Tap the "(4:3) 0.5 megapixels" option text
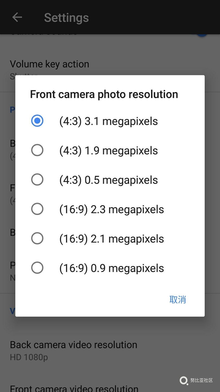220x392 pixels. point(108,180)
